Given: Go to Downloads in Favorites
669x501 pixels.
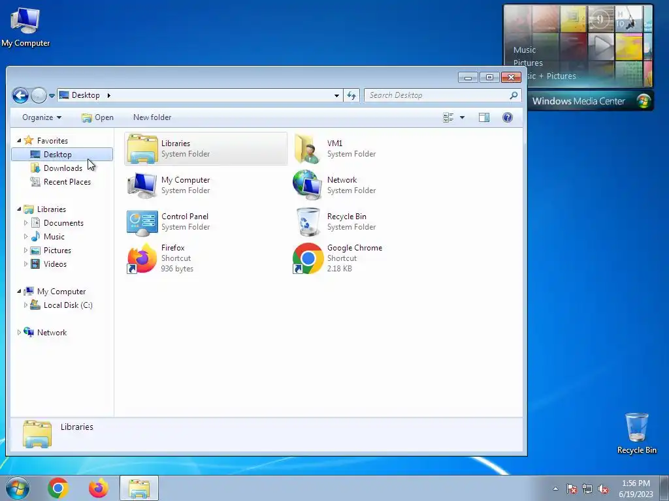Looking at the screenshot, I should [63, 168].
